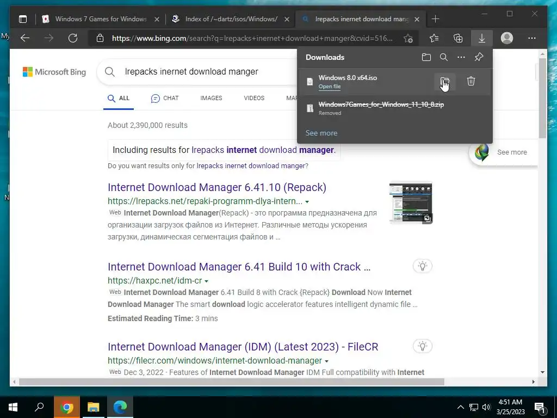The image size is (557, 418).
Task: Close the Windows 7 Games tab
Action: tap(157, 19)
